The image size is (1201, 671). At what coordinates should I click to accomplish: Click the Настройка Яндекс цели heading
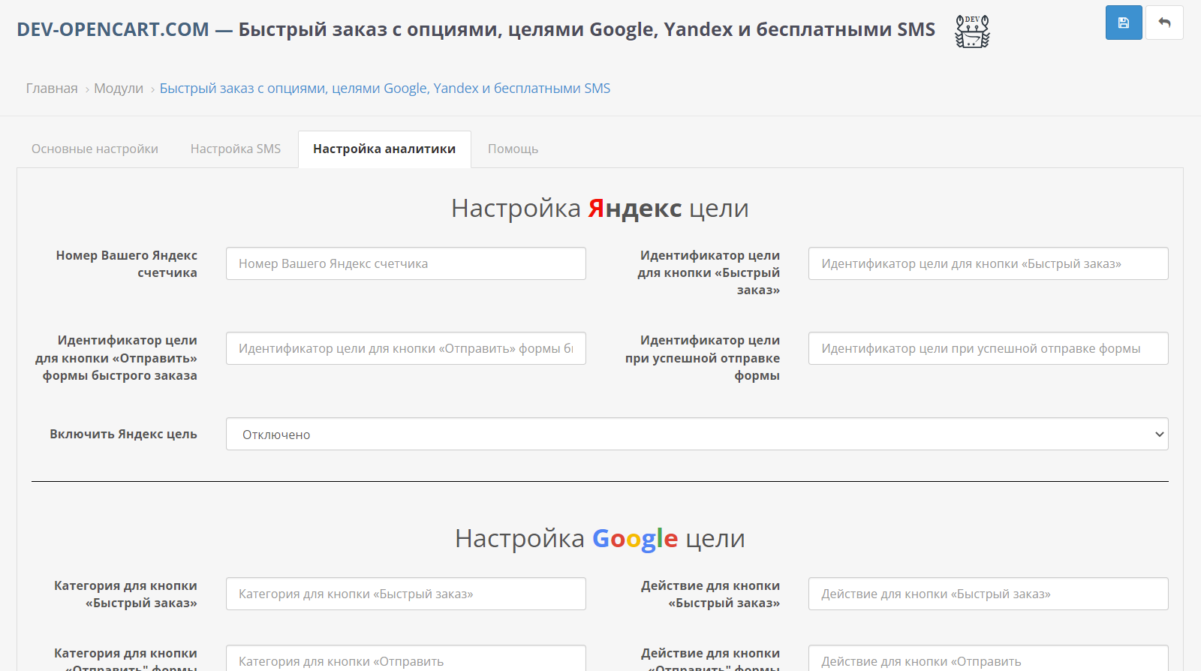600,208
